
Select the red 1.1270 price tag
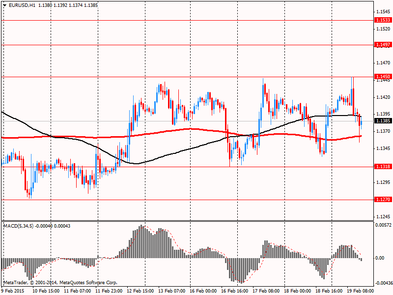[383, 200]
